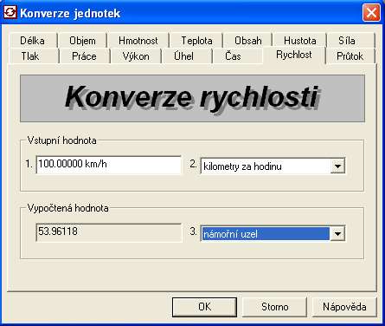Click the input value field with 100.00000 km/h
Image resolution: width=385 pixels, height=326 pixels.
coord(109,165)
